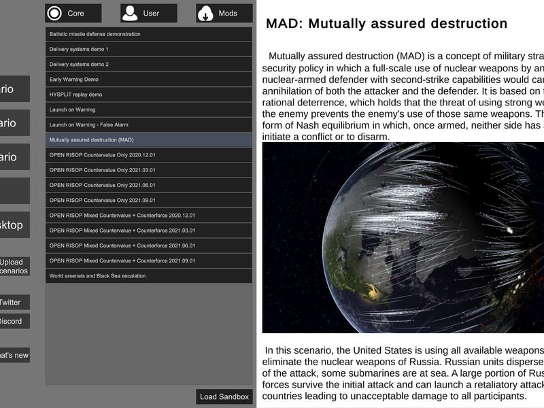
Task: Pick Mixed Countervalue + Counterforce 2021.03.01
Action: [x=149, y=231]
